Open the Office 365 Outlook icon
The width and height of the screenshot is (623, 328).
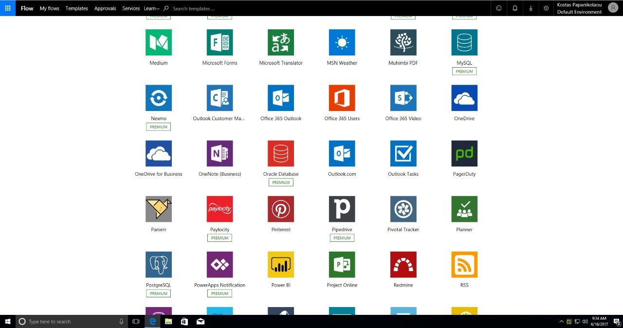pyautogui.click(x=281, y=98)
